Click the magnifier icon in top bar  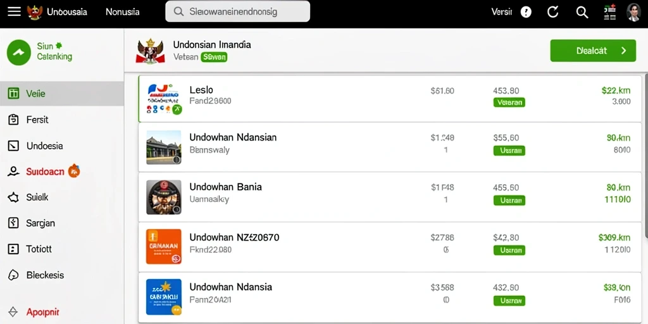pyautogui.click(x=582, y=13)
